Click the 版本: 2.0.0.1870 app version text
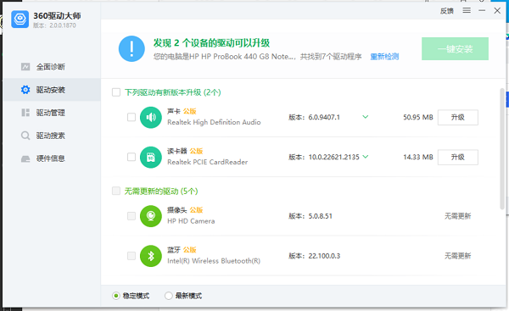The width and height of the screenshot is (509, 311). pos(54,25)
